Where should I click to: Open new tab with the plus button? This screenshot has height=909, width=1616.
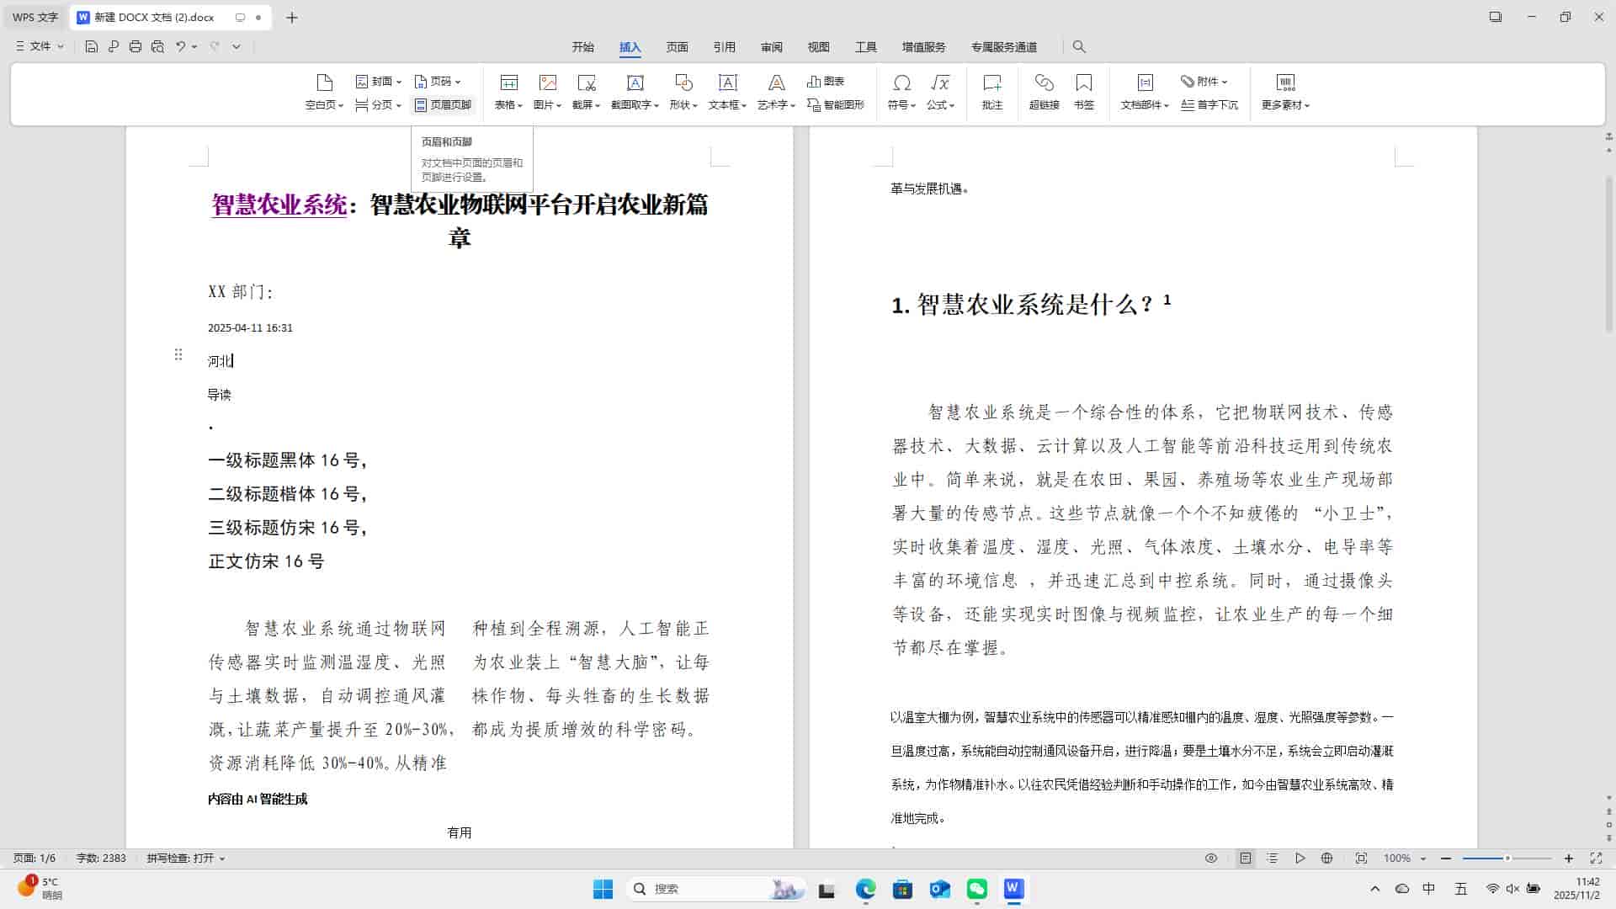click(292, 17)
